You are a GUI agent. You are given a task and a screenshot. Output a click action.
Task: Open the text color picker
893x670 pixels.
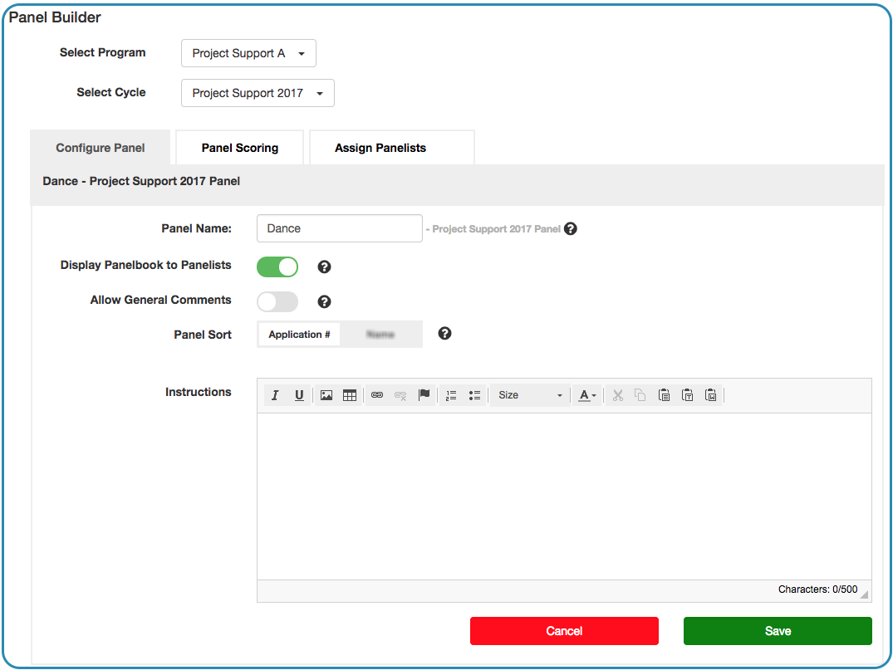coord(587,396)
